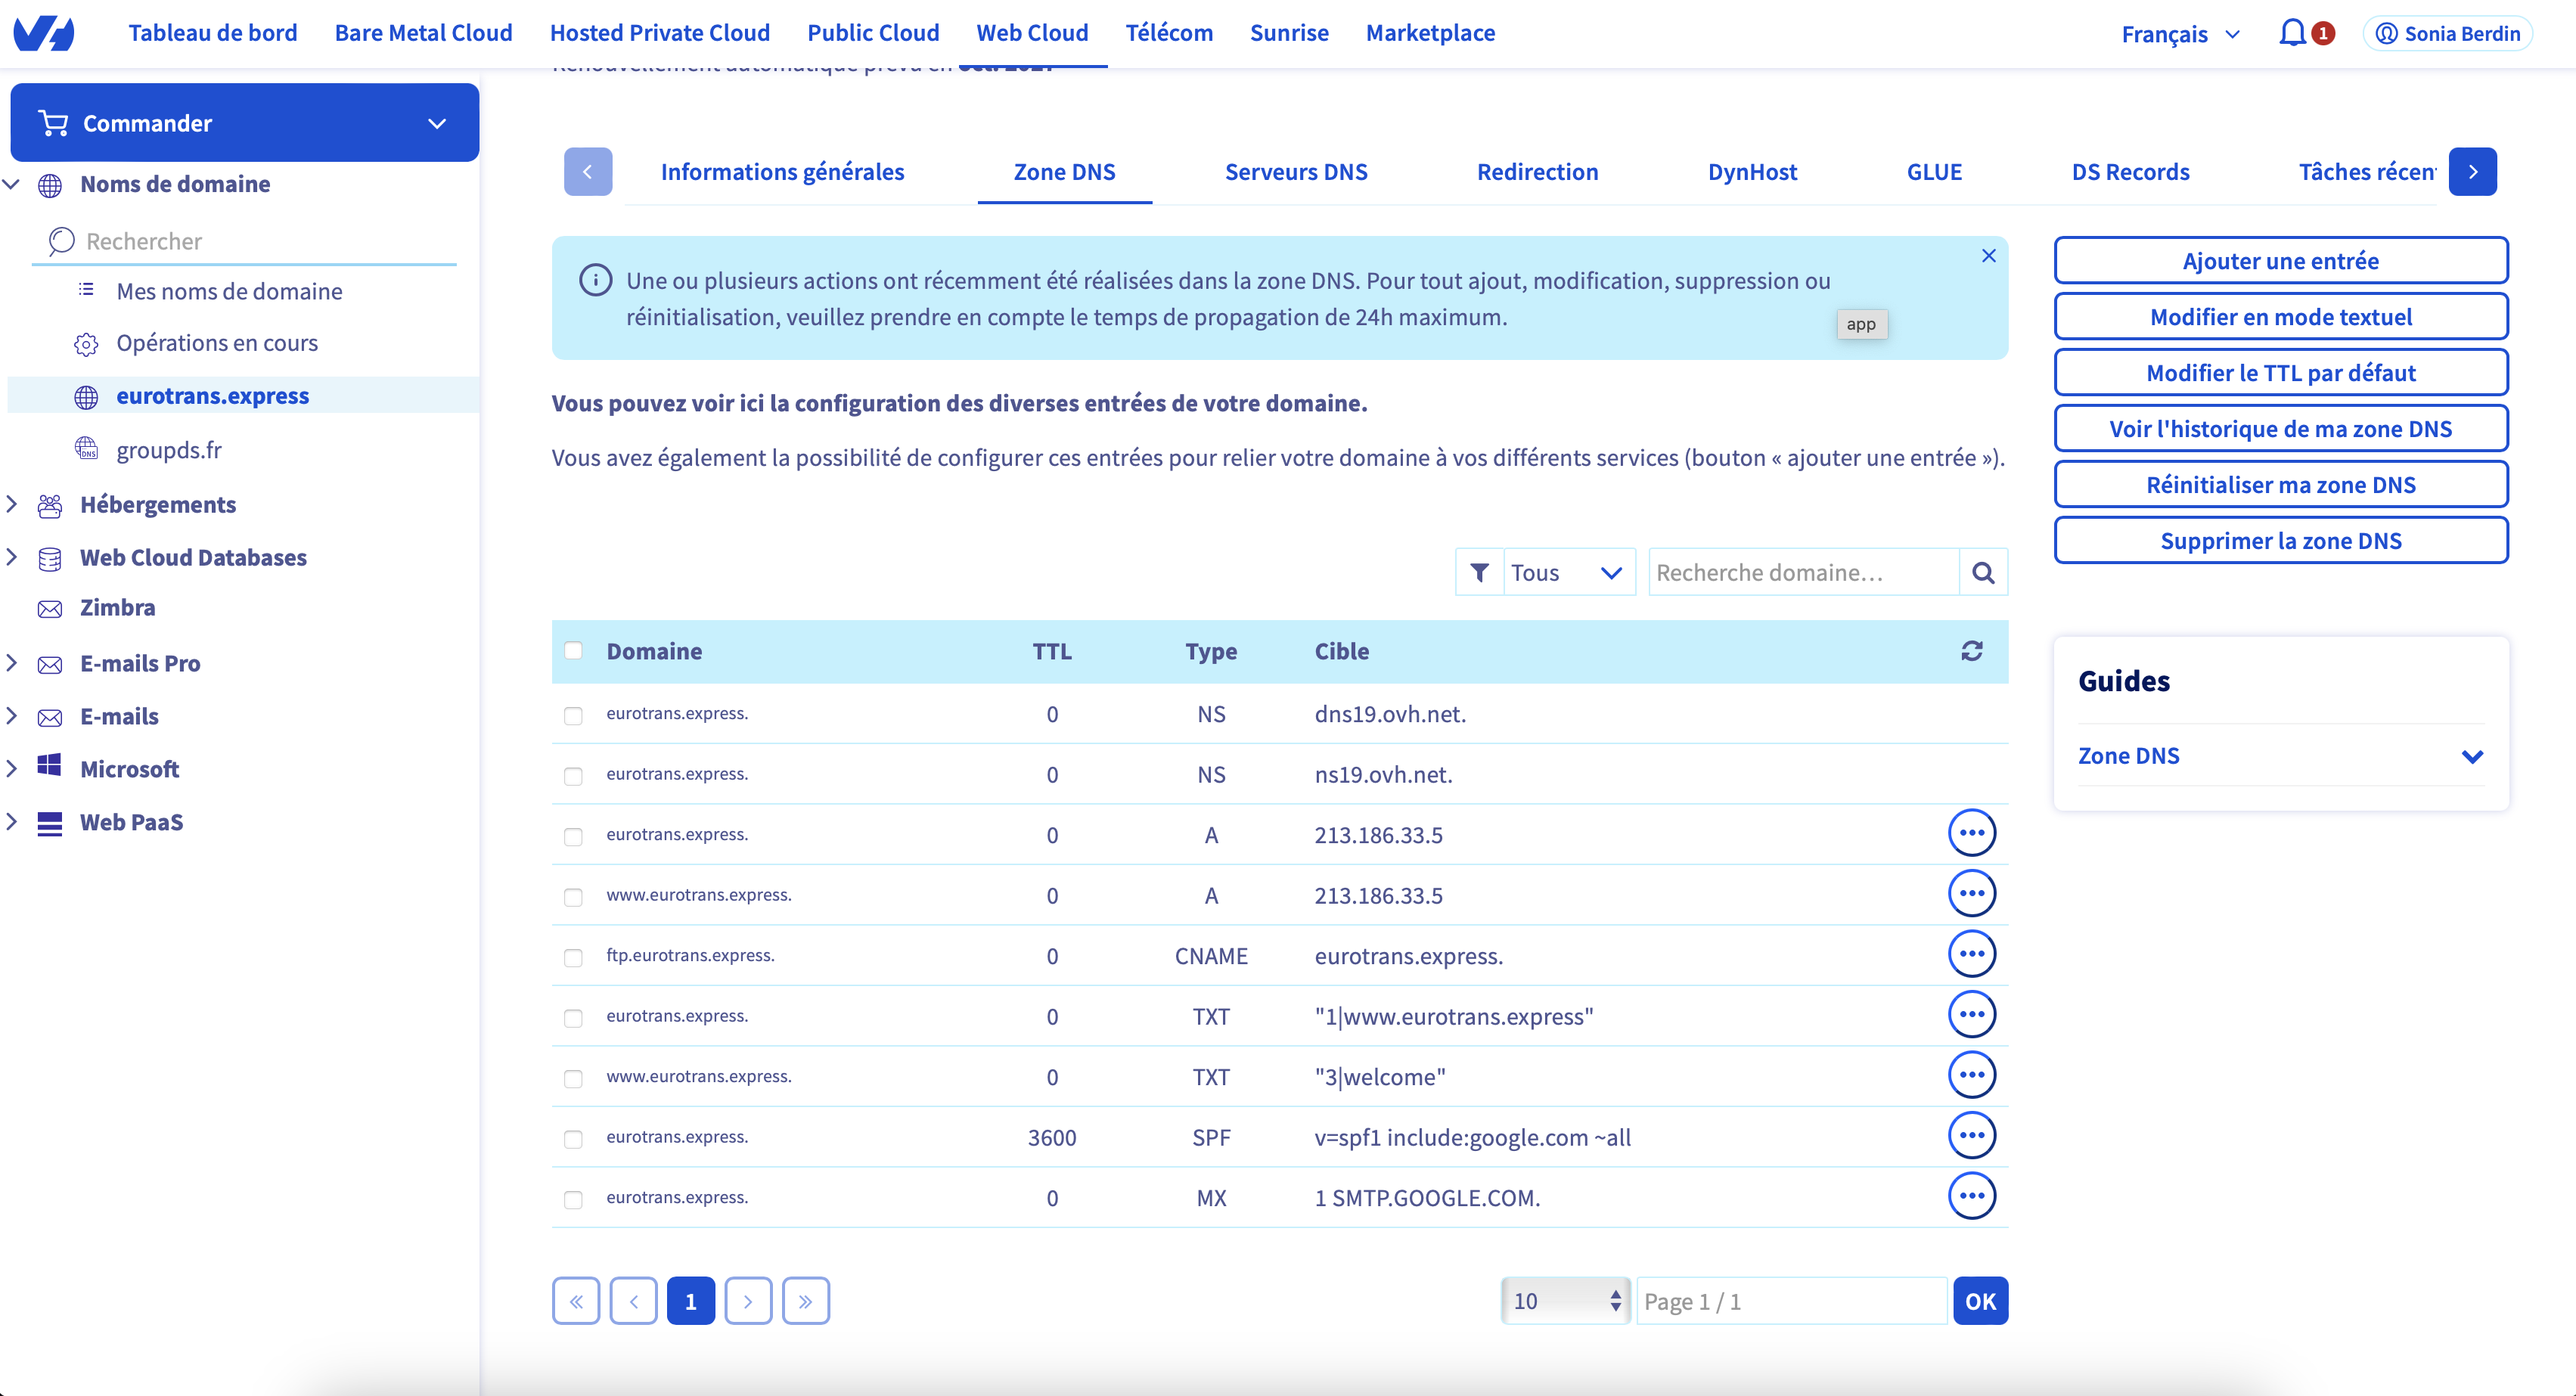This screenshot has height=1396, width=2576.
Task: Refresh the DNS entries table
Action: pos(1971,651)
